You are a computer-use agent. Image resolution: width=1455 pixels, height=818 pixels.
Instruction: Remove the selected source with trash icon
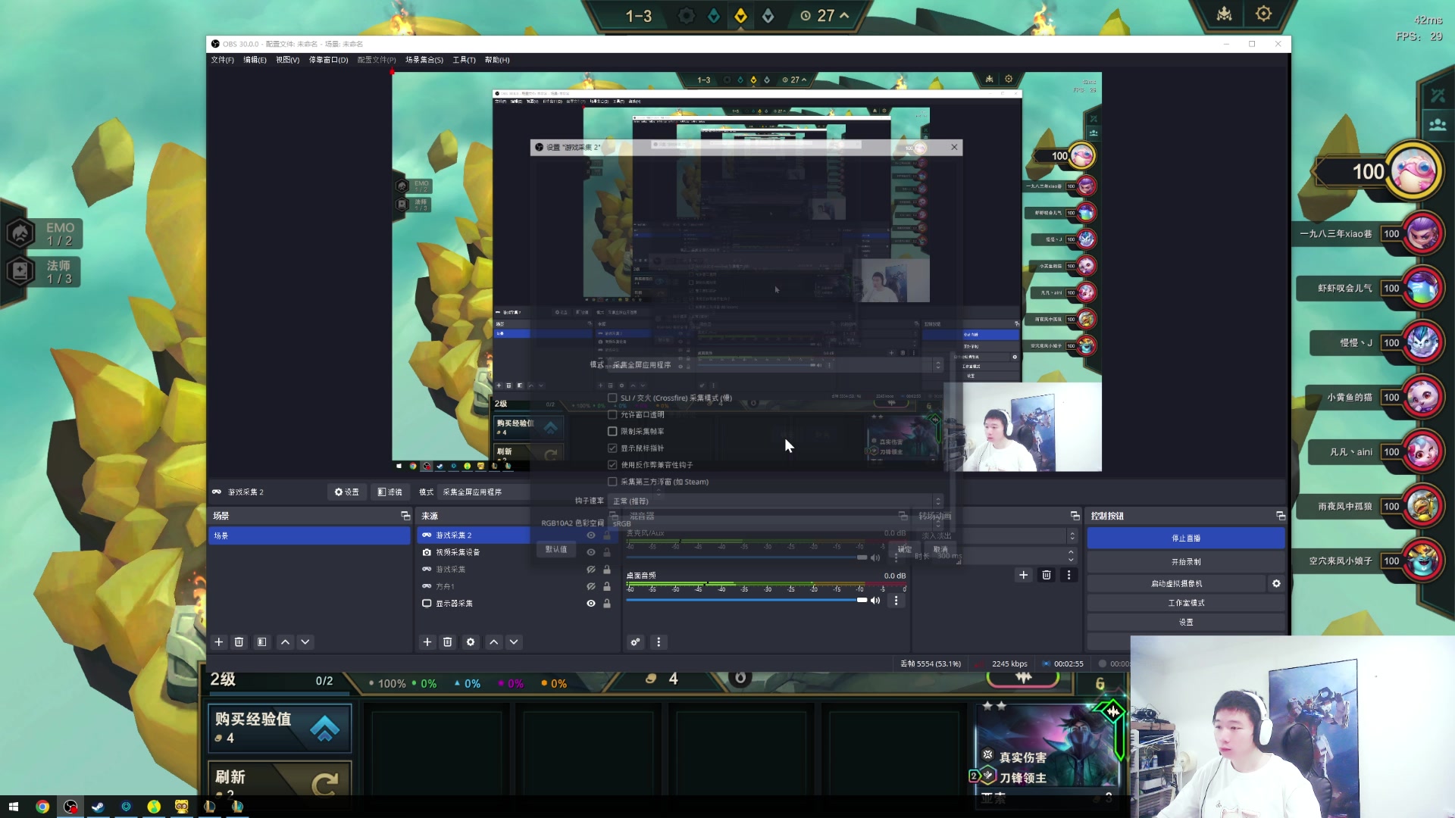click(448, 642)
